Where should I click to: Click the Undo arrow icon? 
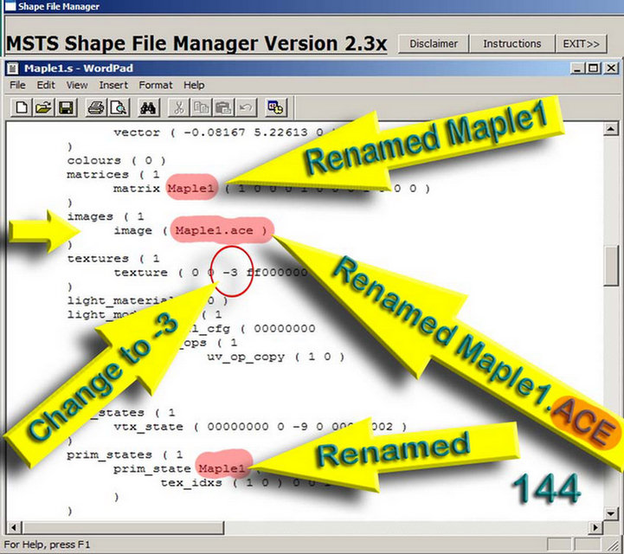point(246,107)
